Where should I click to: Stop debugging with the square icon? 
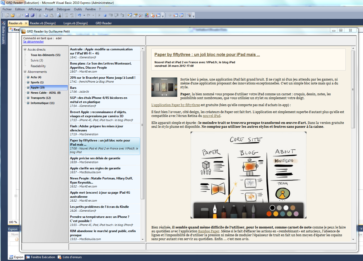(x=105, y=15)
